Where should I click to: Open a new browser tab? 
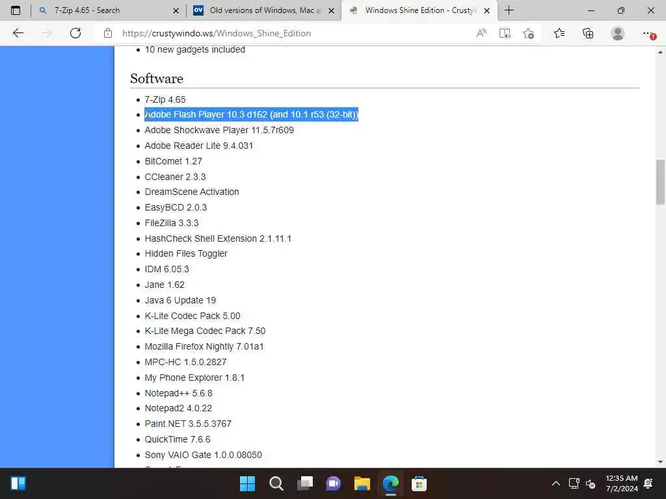(x=509, y=10)
